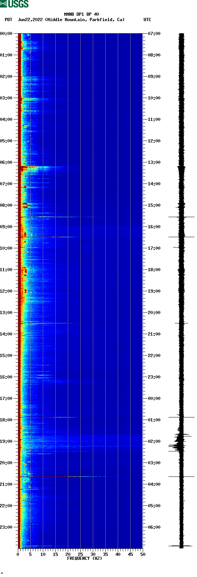
Task: Click the faint event streak near 13:30 PDT
Action: coord(46,323)
